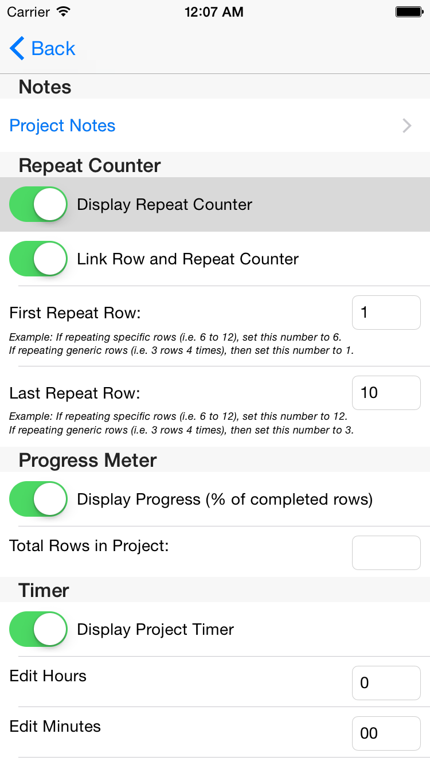This screenshot has height=765, width=430.
Task: Tap the Repeat Counter section header
Action: tap(90, 166)
